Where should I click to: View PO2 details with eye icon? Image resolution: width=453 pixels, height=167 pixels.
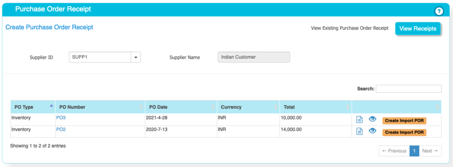[x=372, y=131]
